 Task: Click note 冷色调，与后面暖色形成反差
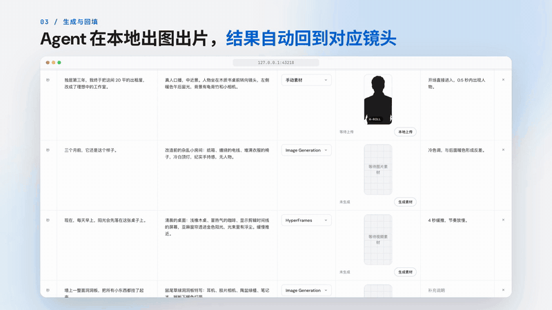tap(457, 150)
